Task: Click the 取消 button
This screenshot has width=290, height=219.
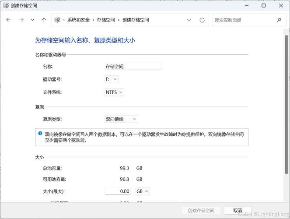Action: point(238,211)
